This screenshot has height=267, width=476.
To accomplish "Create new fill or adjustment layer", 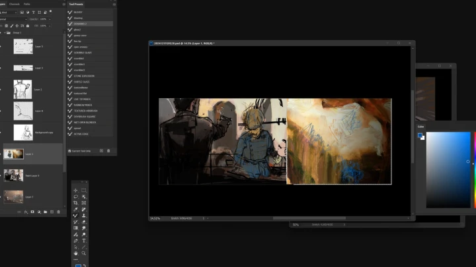I will (39, 212).
